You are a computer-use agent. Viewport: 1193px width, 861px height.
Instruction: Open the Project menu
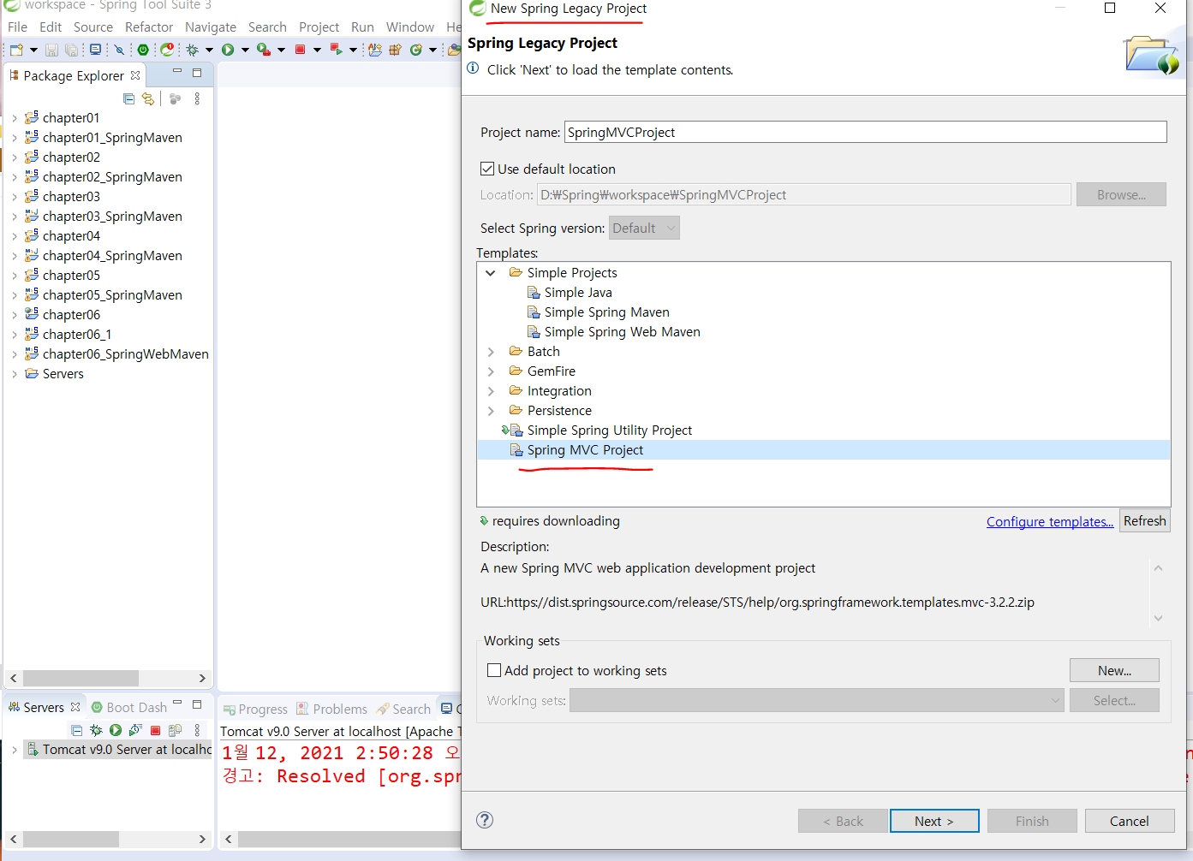pyautogui.click(x=319, y=27)
